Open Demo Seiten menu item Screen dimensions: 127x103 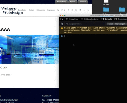coord(22,10)
